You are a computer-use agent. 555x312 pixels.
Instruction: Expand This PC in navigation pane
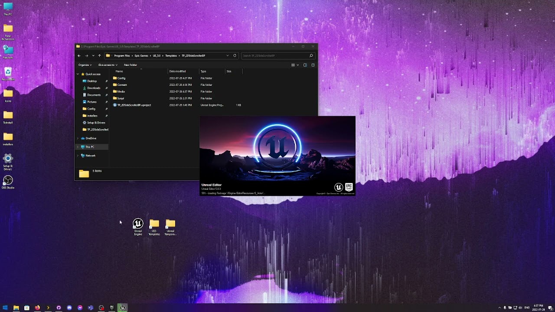click(78, 147)
